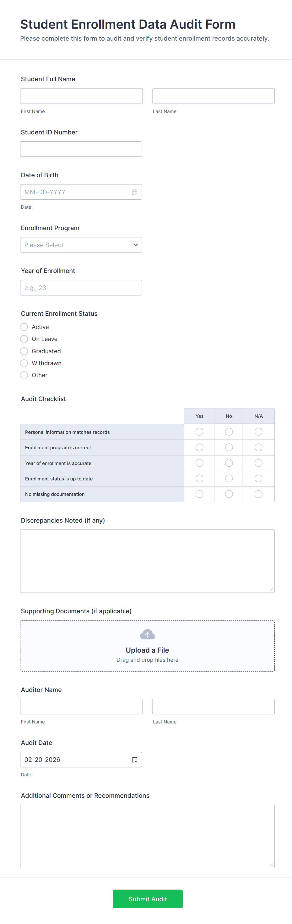The height and width of the screenshot is (924, 292).
Task: Click the Submit Audit button
Action: coord(148,898)
